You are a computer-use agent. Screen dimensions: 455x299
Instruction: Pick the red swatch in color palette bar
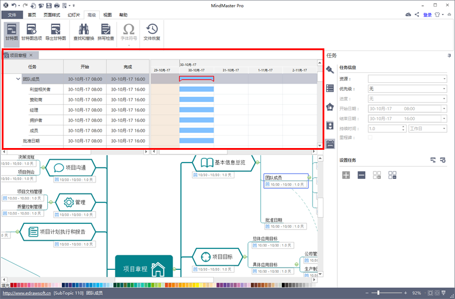point(15,286)
